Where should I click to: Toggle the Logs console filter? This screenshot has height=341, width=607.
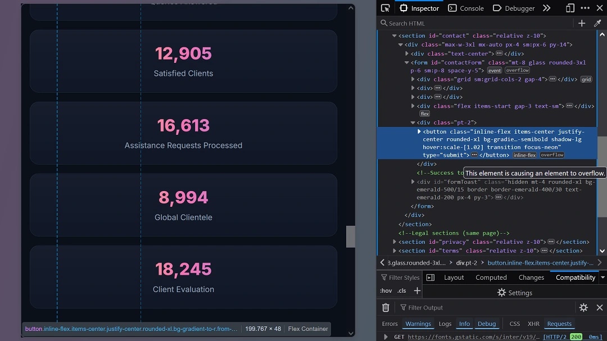(445, 324)
